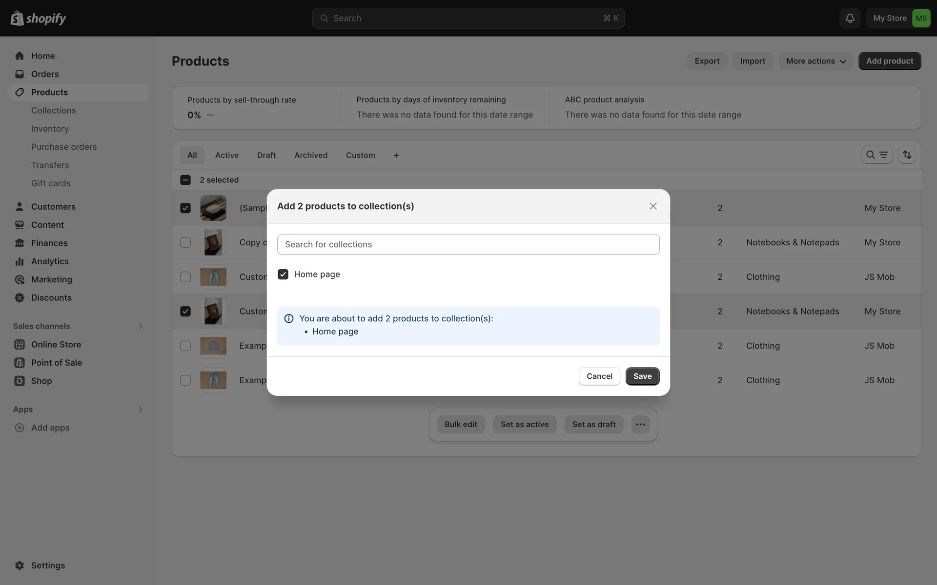The image size is (937, 585).
Task: Expand the Sales channels section
Action: click(x=140, y=326)
